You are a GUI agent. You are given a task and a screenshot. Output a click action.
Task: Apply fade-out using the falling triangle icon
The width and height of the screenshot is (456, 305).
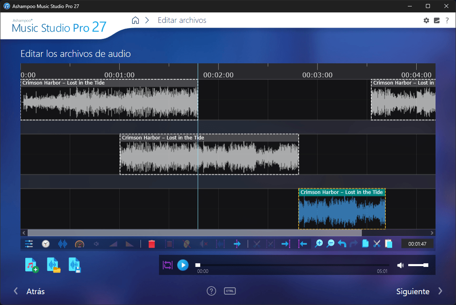tap(130, 244)
